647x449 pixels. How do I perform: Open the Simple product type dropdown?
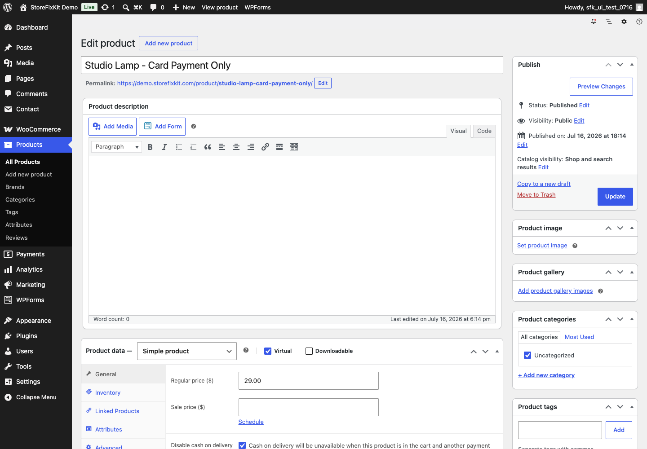187,351
